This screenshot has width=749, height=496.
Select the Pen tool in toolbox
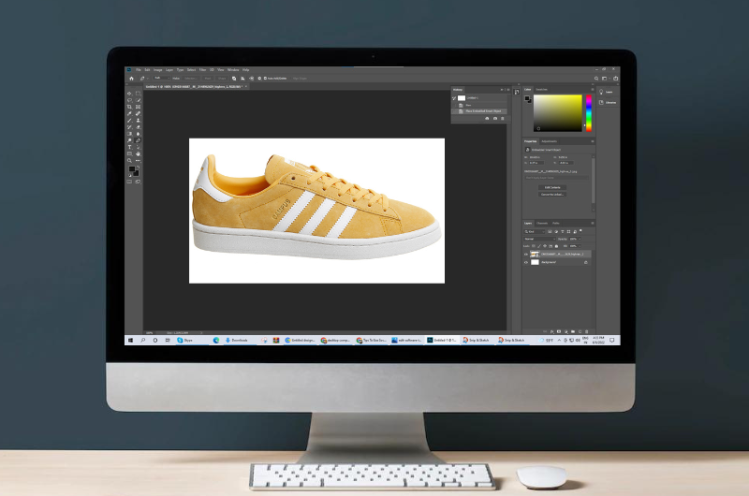click(138, 140)
